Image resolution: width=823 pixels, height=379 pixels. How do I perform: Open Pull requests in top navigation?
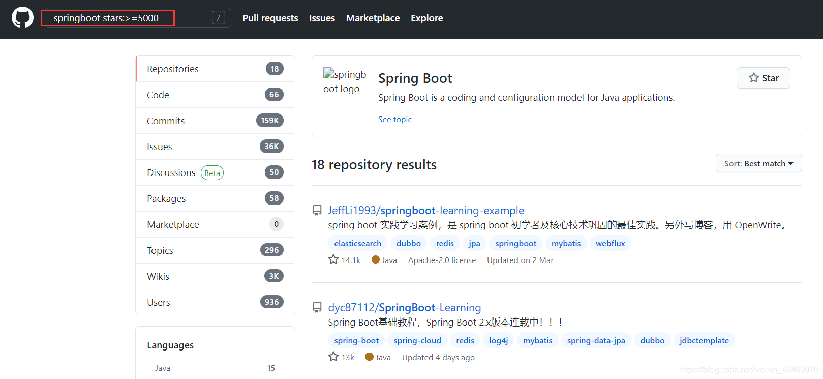coord(270,18)
